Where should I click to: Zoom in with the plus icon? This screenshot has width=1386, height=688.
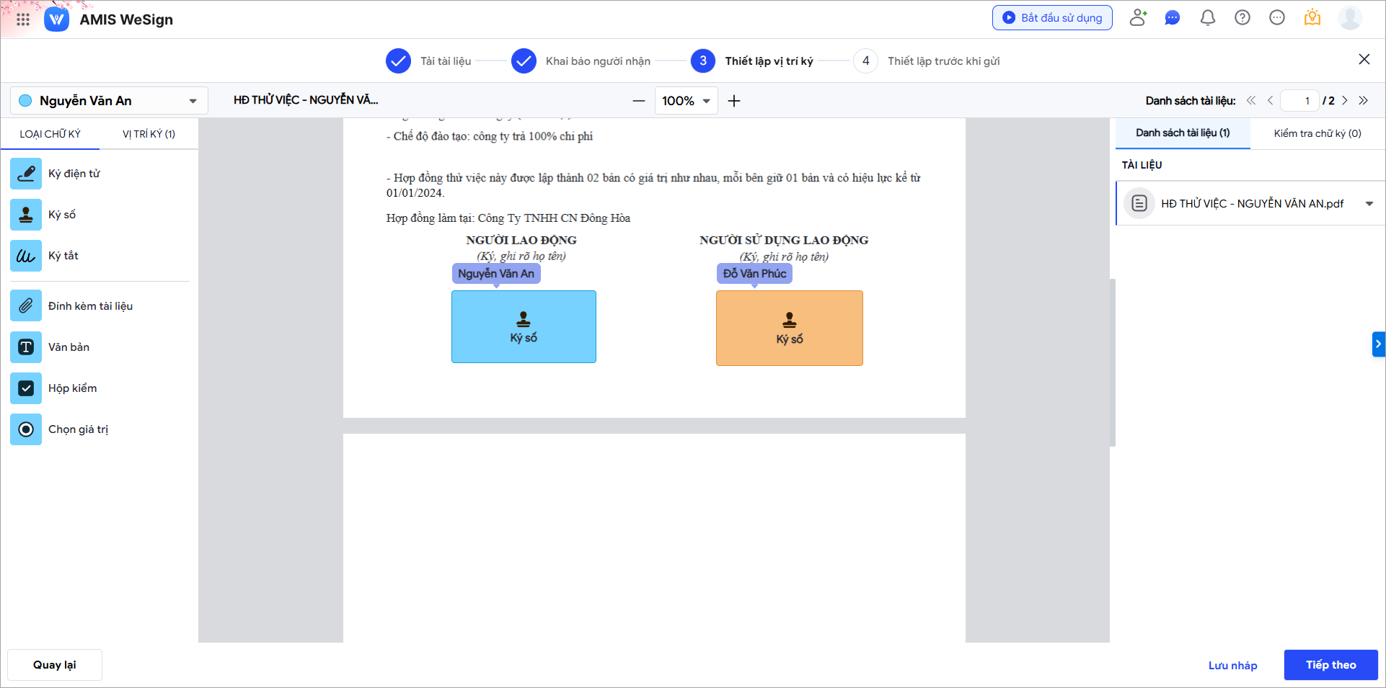point(734,101)
